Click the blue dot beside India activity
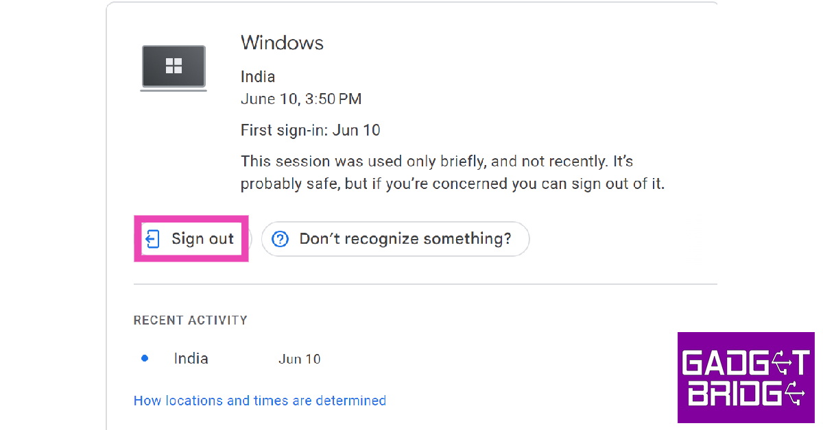 click(x=145, y=358)
